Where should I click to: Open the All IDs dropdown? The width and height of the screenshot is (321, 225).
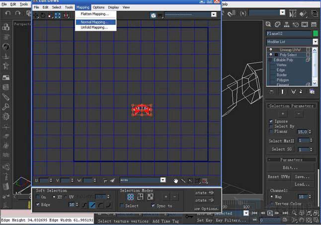(162, 180)
